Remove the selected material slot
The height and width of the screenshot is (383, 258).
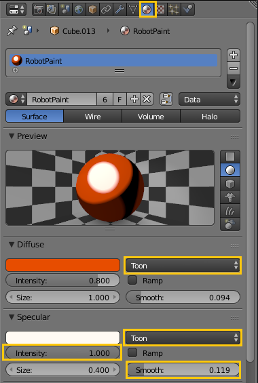(x=234, y=68)
